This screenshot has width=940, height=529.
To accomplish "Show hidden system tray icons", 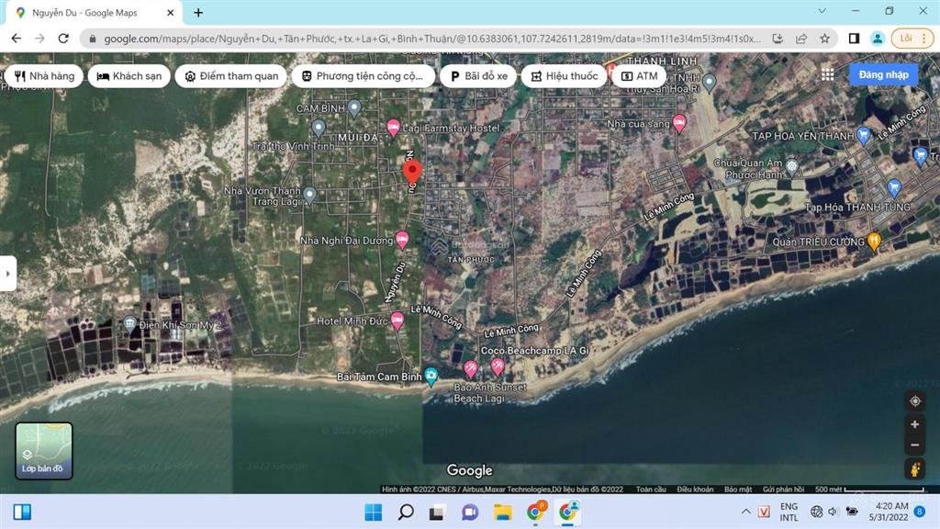I will 745,512.
